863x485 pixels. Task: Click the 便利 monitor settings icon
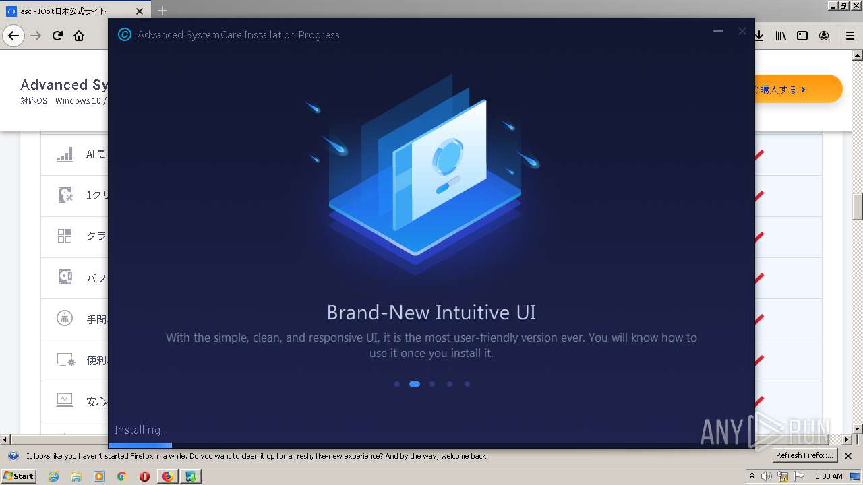(x=65, y=360)
